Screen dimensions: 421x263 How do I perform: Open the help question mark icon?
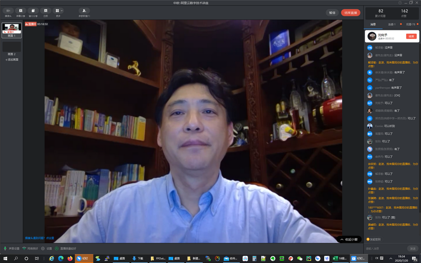click(x=400, y=3)
